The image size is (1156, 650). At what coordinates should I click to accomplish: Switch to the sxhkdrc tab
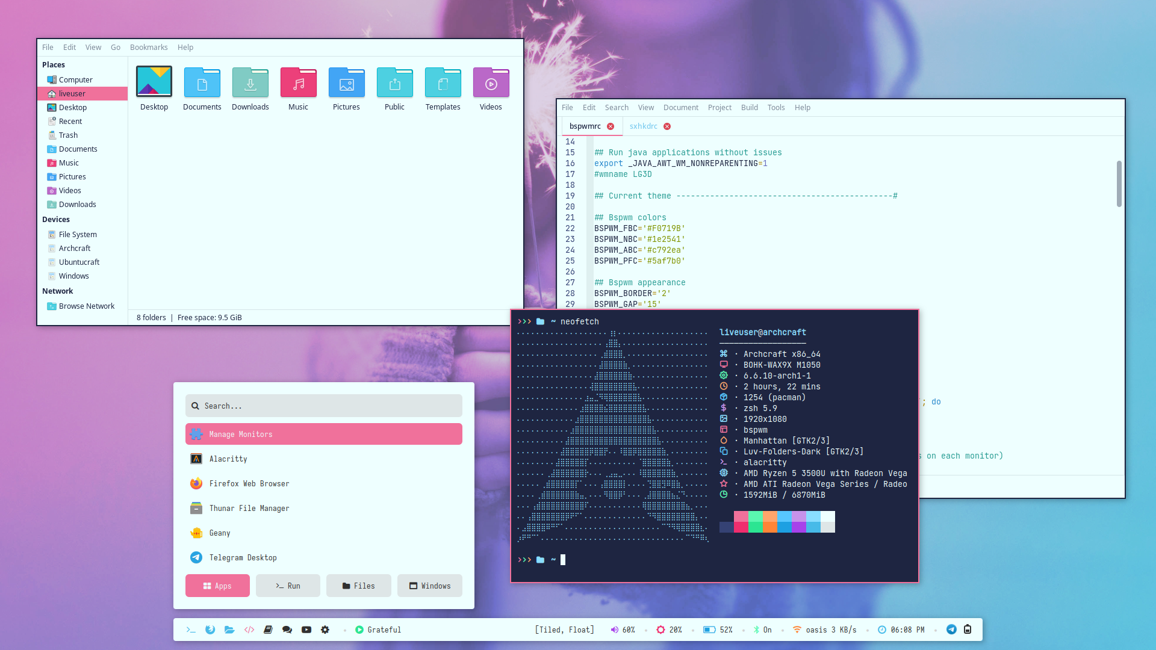pos(643,126)
